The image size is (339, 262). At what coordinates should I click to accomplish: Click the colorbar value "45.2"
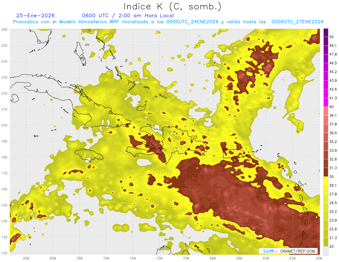click(x=333, y=72)
